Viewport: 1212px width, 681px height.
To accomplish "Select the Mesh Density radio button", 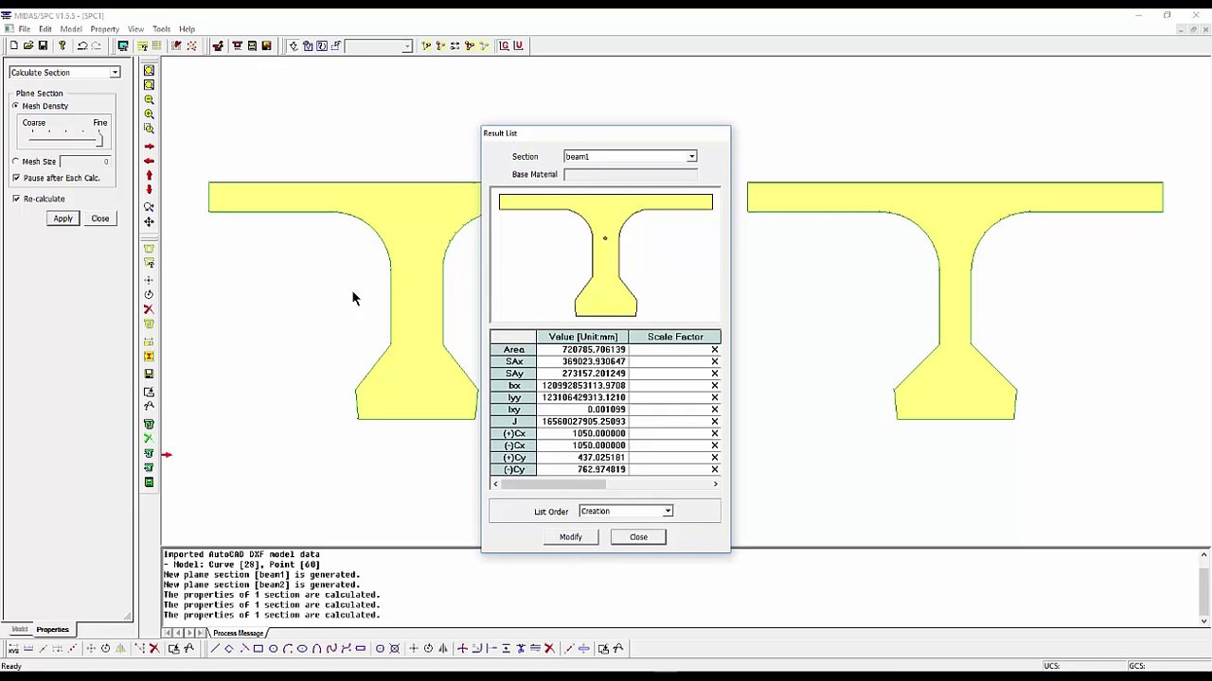I will pyautogui.click(x=16, y=106).
